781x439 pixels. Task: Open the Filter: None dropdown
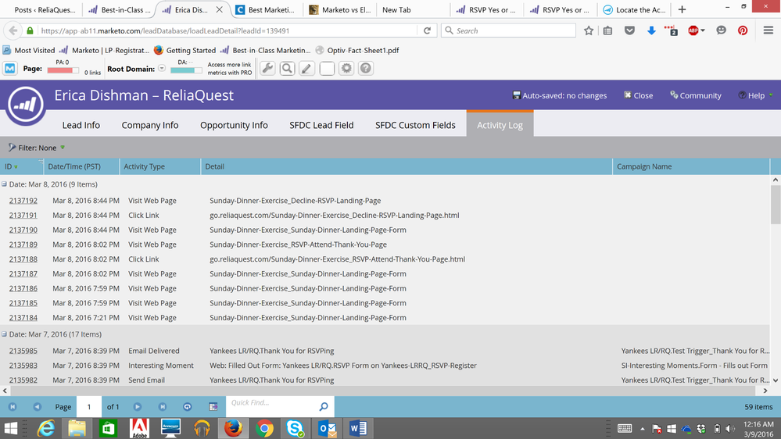point(37,148)
